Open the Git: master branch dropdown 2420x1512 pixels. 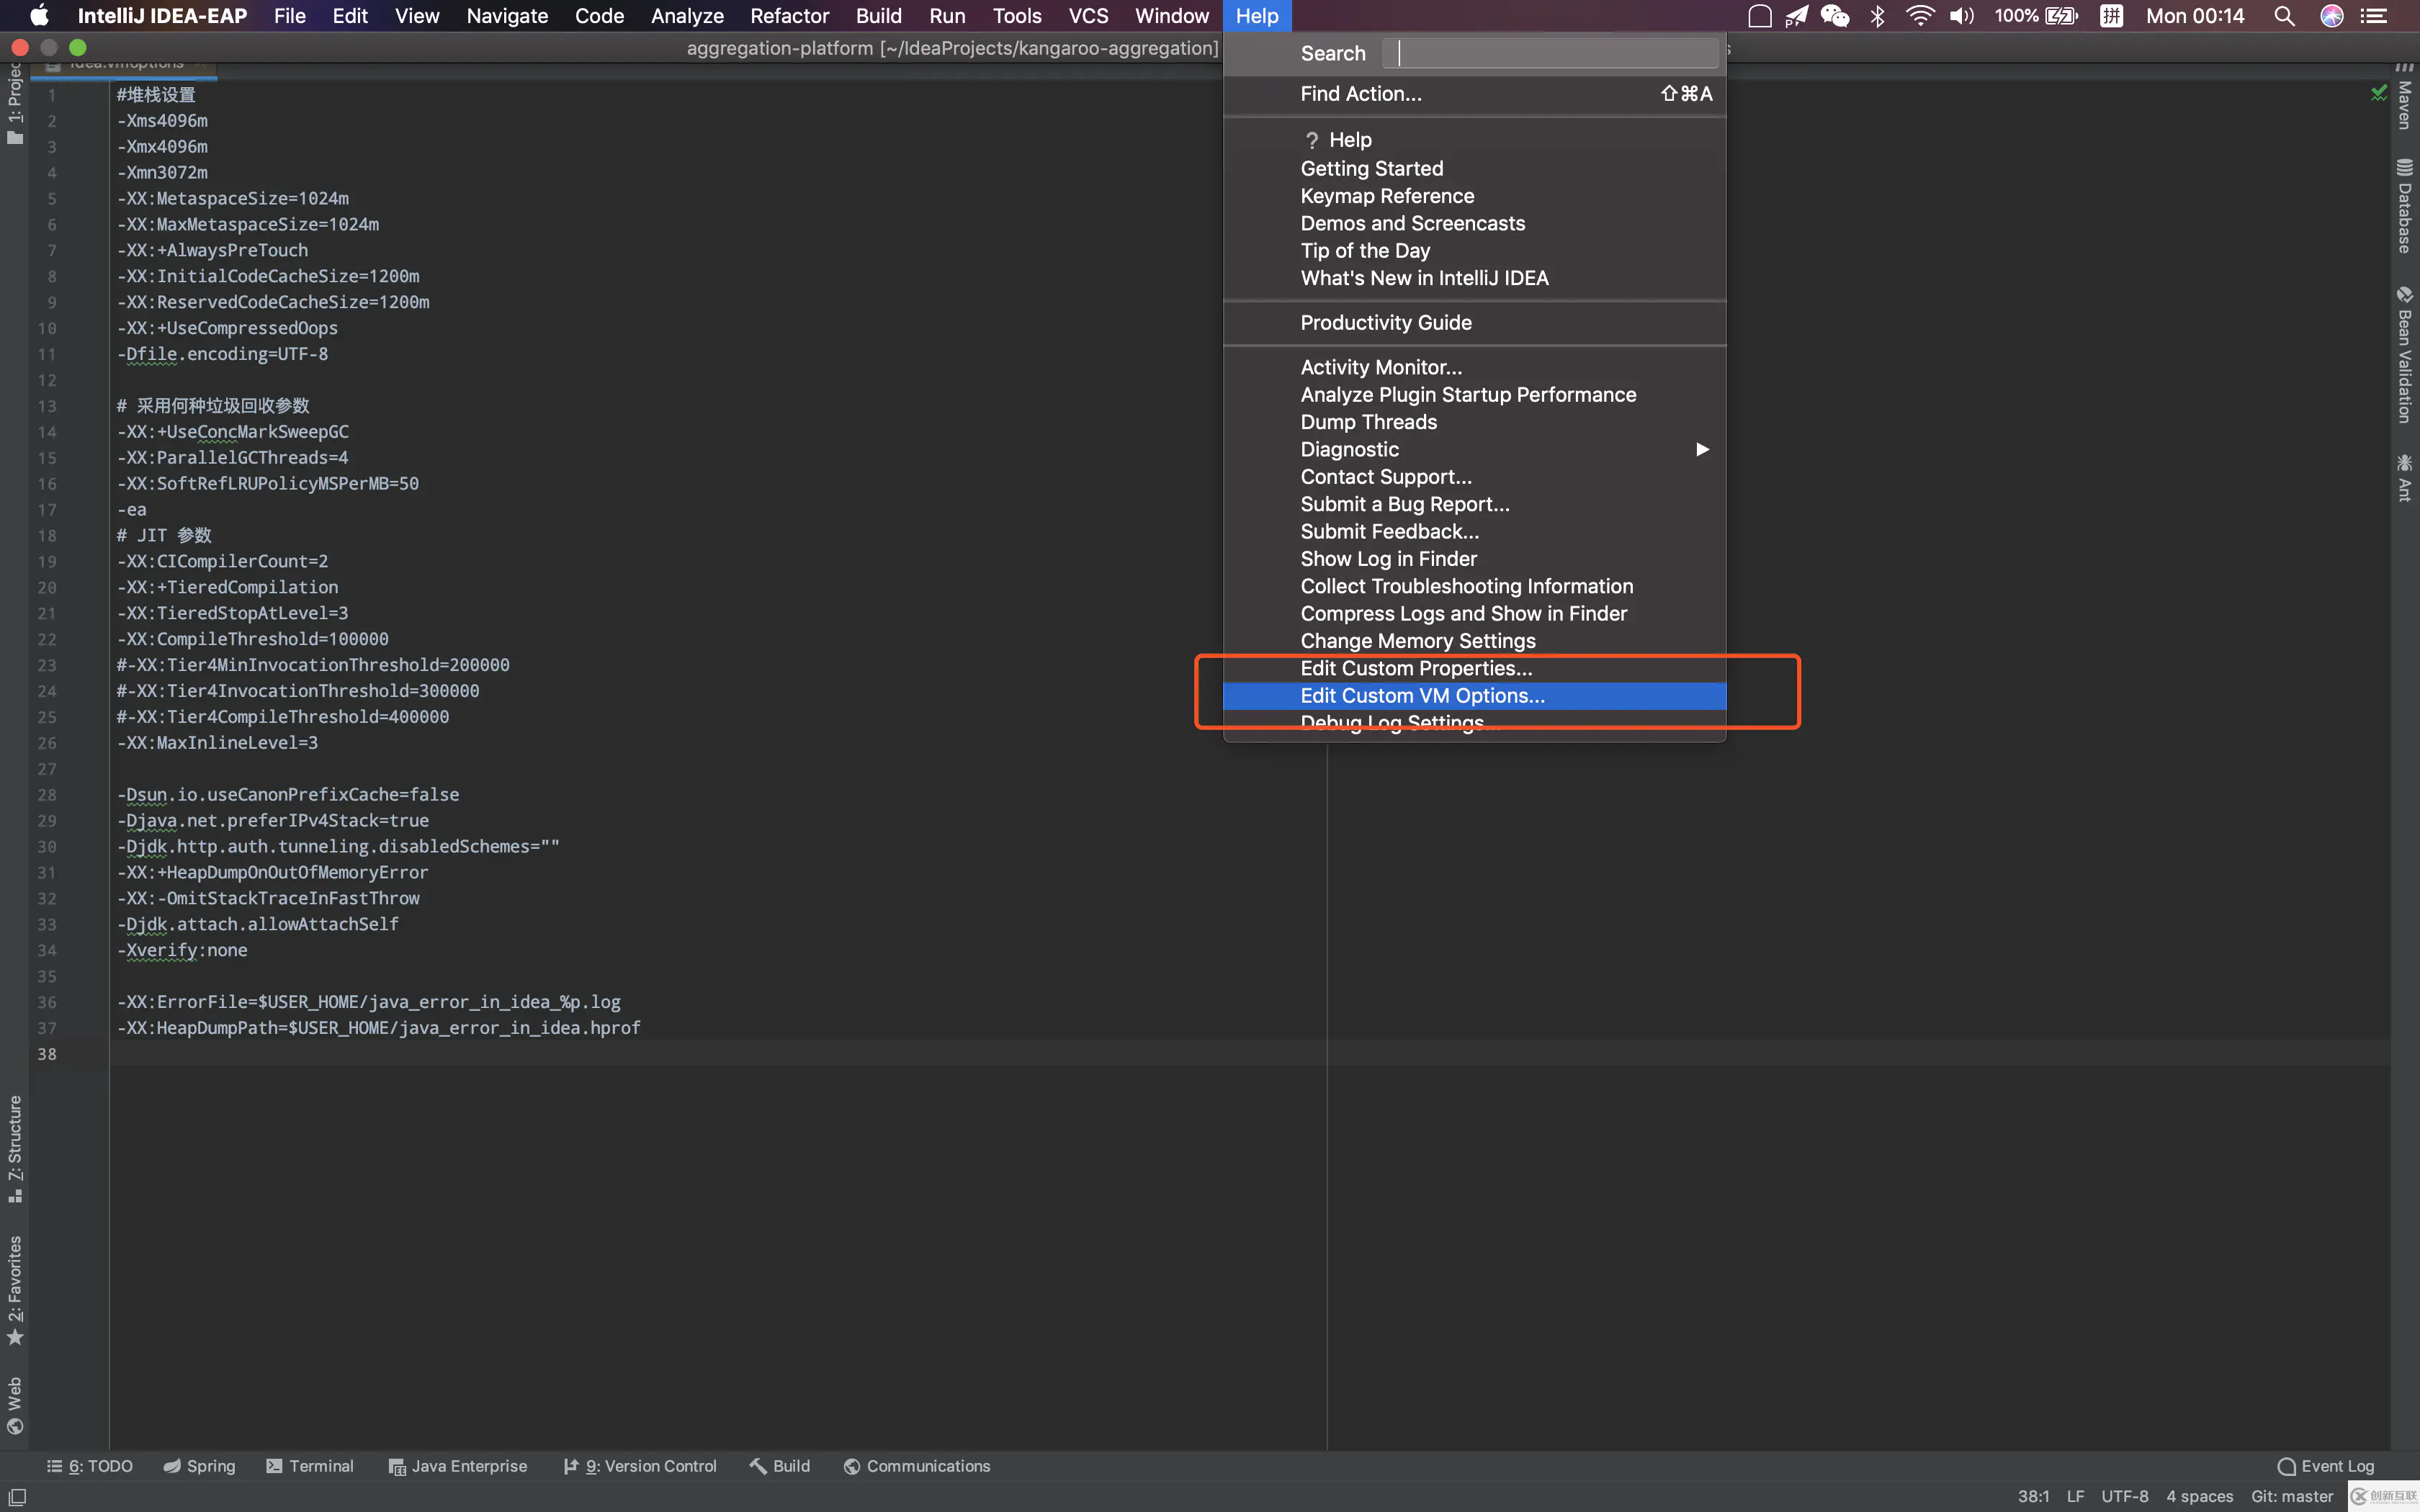click(2291, 1496)
